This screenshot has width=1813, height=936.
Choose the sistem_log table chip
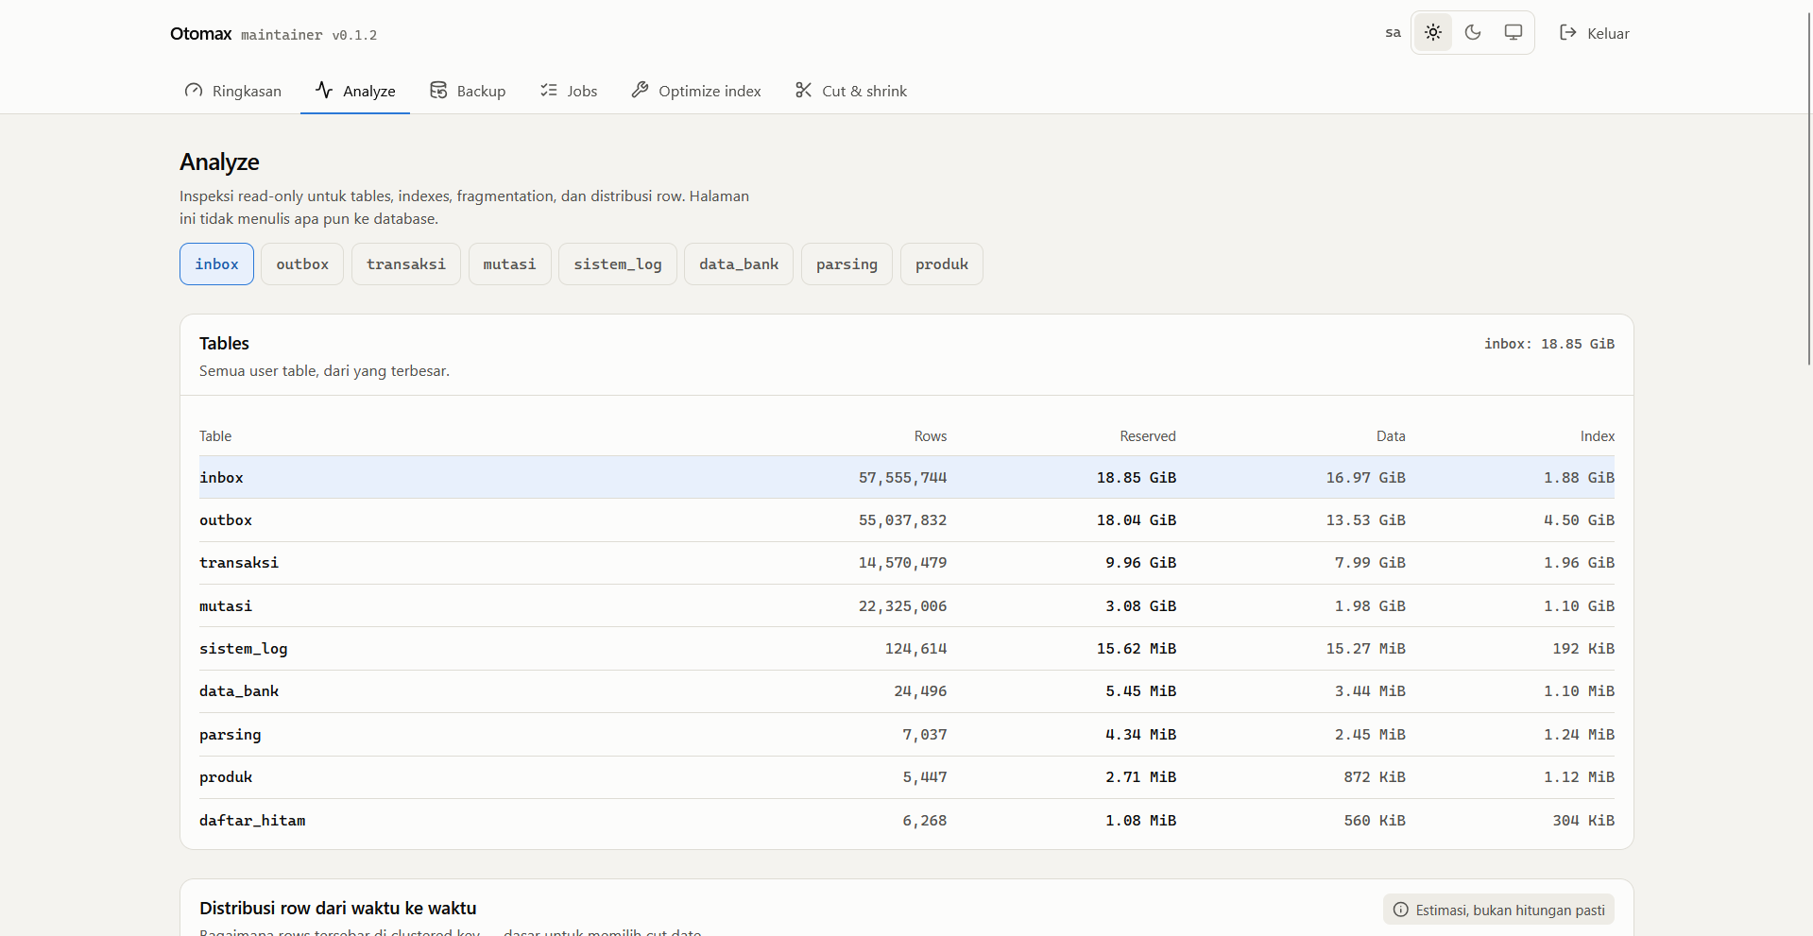click(x=618, y=264)
